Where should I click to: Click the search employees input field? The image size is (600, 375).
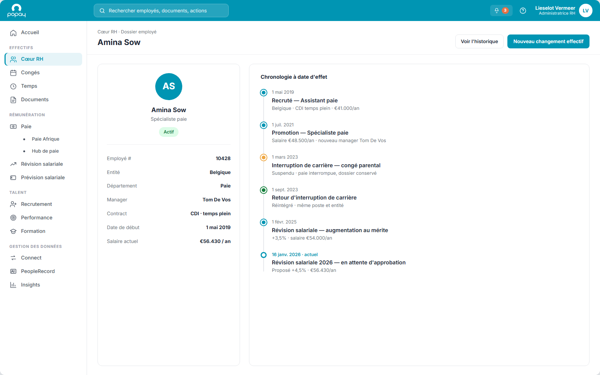pos(161,10)
